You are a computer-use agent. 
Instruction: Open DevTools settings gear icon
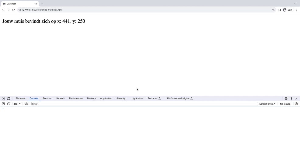(x=286, y=99)
